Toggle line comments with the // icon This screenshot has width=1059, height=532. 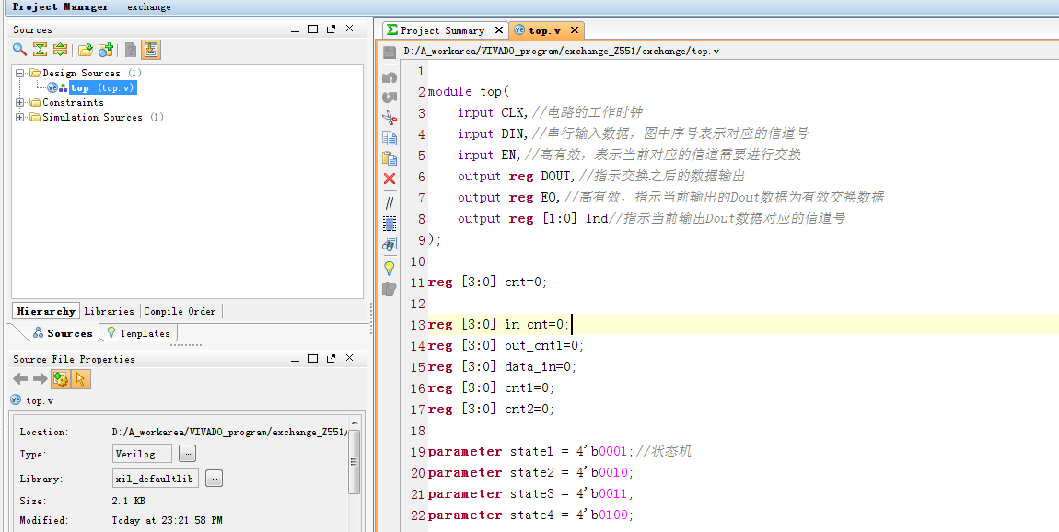tap(390, 202)
